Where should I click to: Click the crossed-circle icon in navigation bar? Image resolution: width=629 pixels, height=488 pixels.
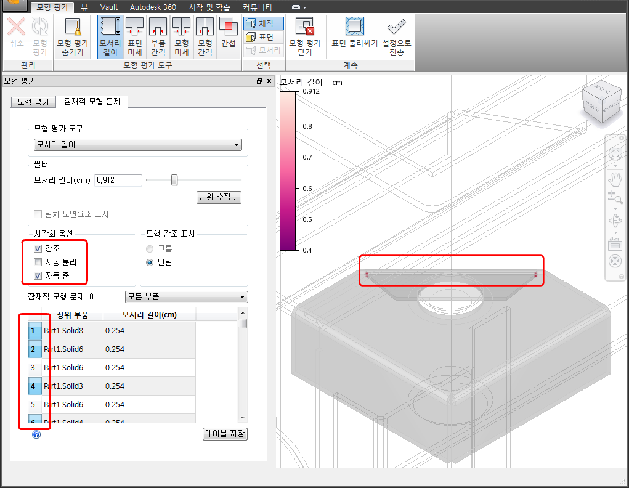pyautogui.click(x=615, y=261)
